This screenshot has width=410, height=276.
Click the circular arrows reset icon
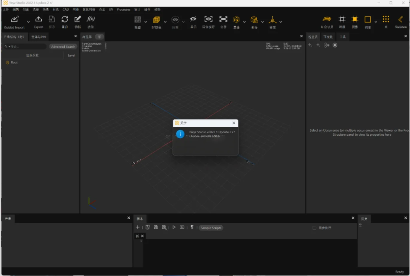pyautogui.click(x=65, y=19)
